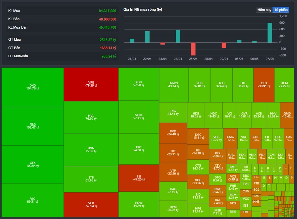Open the NLG 102.47 tỷ tile

tap(33, 126)
